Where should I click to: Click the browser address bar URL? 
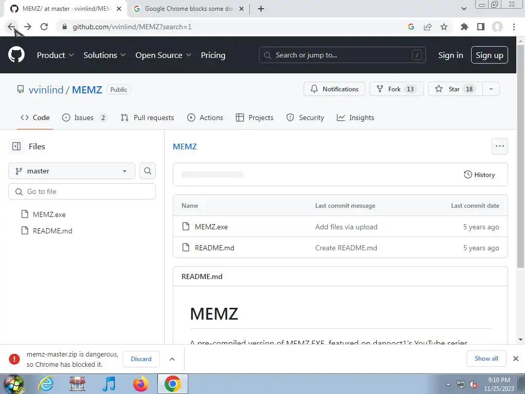pyautogui.click(x=132, y=27)
